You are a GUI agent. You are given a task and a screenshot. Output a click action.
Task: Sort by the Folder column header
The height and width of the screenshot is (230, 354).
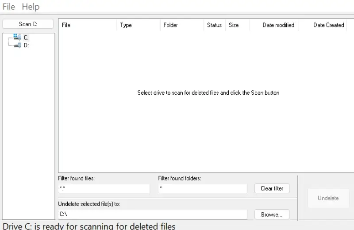click(x=182, y=25)
